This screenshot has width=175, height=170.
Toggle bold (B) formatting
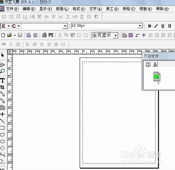click(149, 26)
